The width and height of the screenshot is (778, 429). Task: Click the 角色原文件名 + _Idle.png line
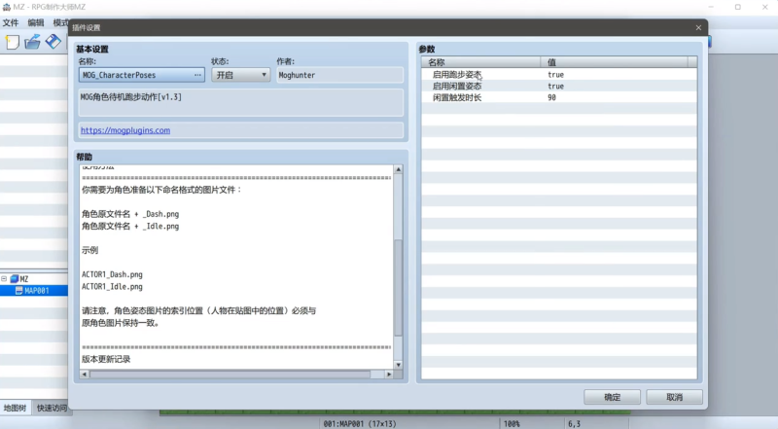[130, 226]
